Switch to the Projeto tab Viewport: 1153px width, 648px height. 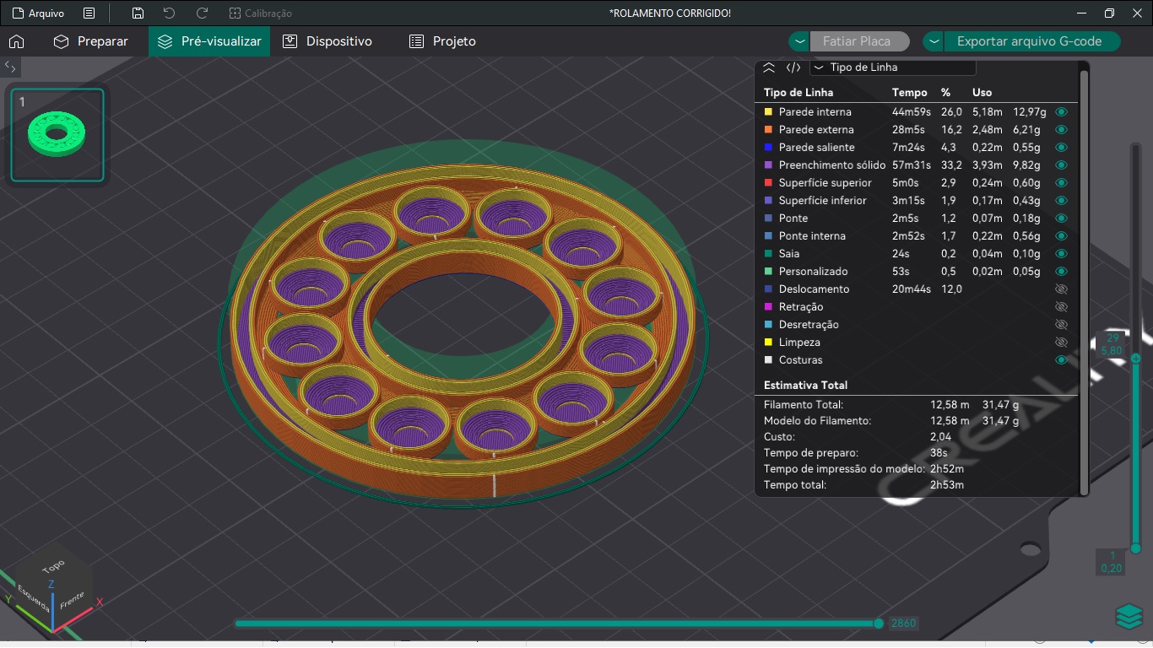tap(442, 41)
